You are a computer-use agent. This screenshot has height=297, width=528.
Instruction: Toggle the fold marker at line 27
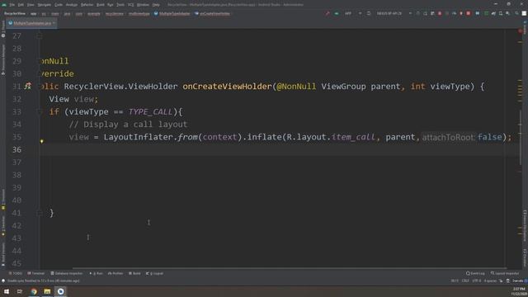point(39,35)
